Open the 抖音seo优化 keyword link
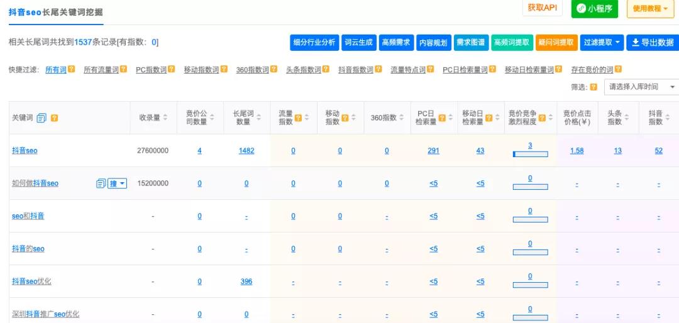This screenshot has height=323, width=679. [x=31, y=282]
